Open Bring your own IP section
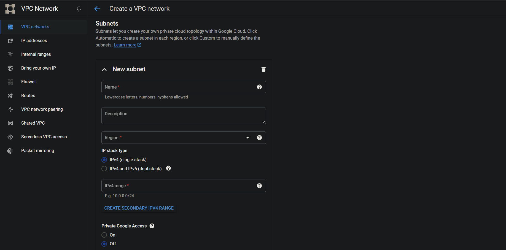506x250 pixels. pyautogui.click(x=44, y=68)
